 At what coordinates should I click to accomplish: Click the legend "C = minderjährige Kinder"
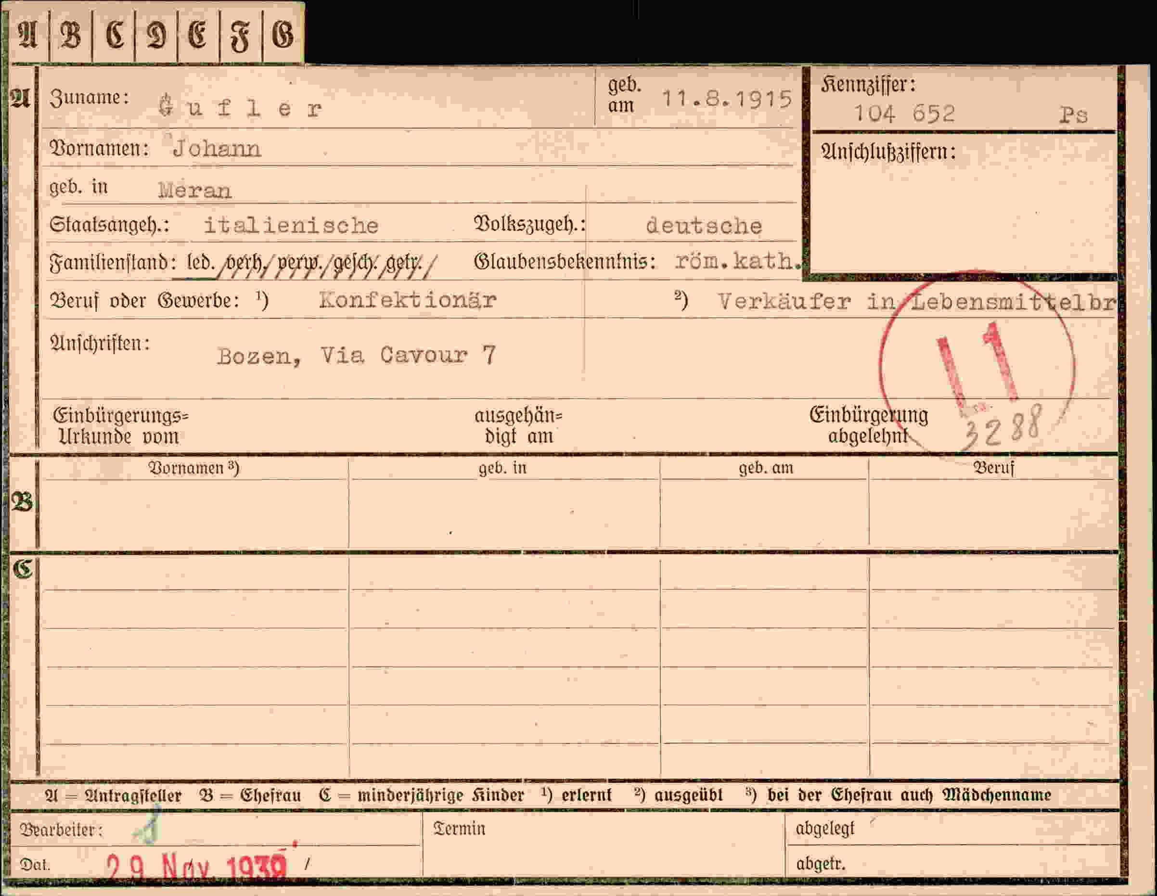tap(422, 795)
